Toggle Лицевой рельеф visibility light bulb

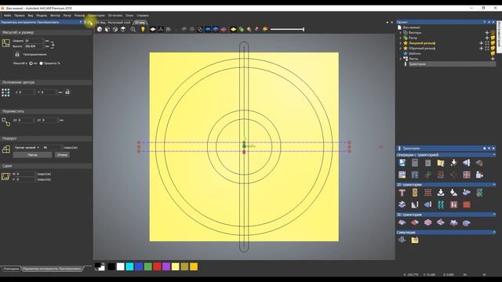click(493, 43)
